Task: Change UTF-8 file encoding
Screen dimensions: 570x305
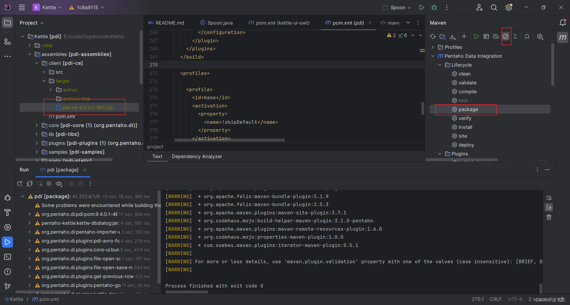Action: (x=515, y=299)
